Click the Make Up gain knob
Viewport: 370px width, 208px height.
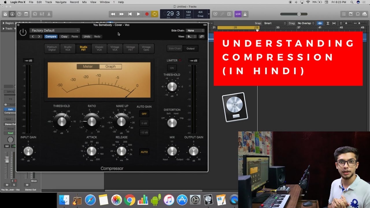click(121, 122)
